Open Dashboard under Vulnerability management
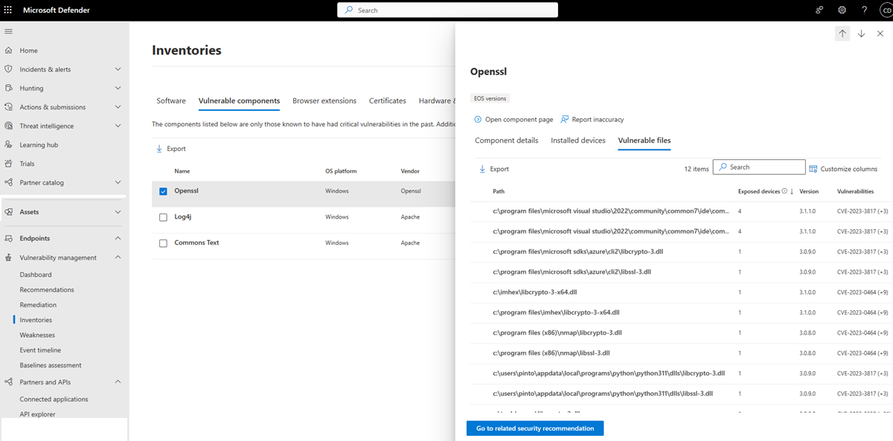This screenshot has width=893, height=441. click(x=36, y=274)
